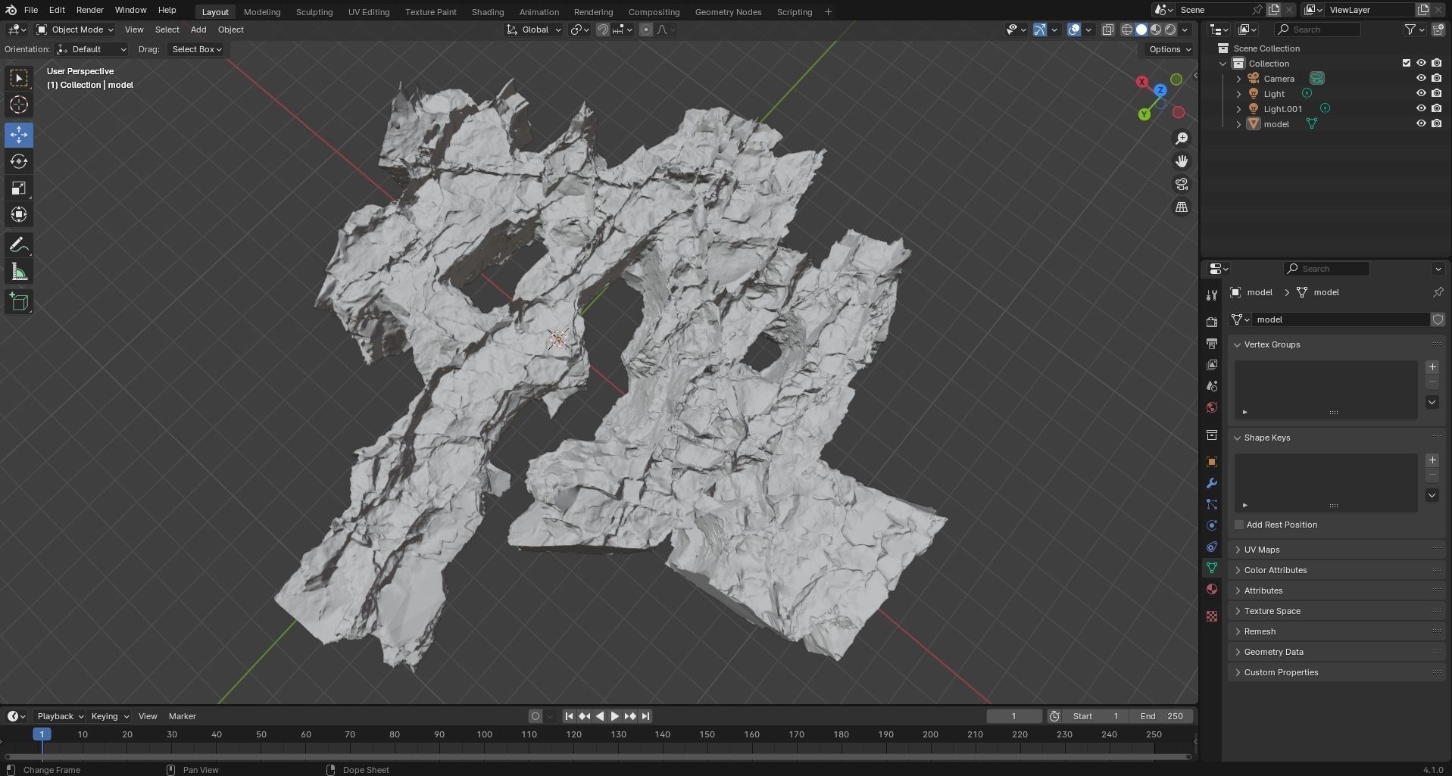Open the Scene properties tab

coord(1212,386)
